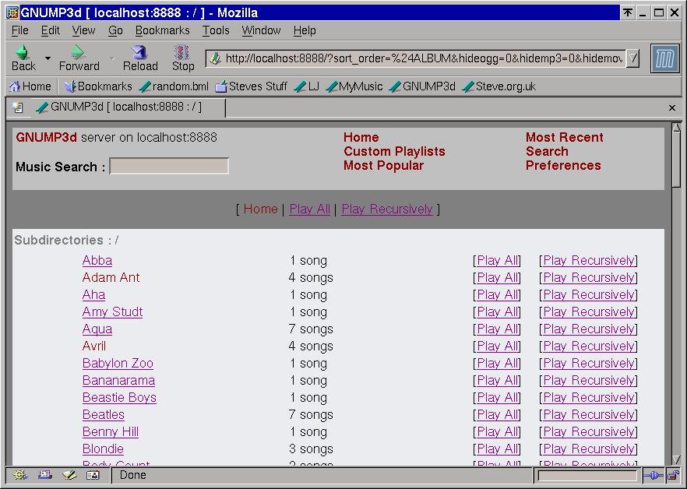Open the Amy Studt directory
The width and height of the screenshot is (687, 489).
[113, 311]
